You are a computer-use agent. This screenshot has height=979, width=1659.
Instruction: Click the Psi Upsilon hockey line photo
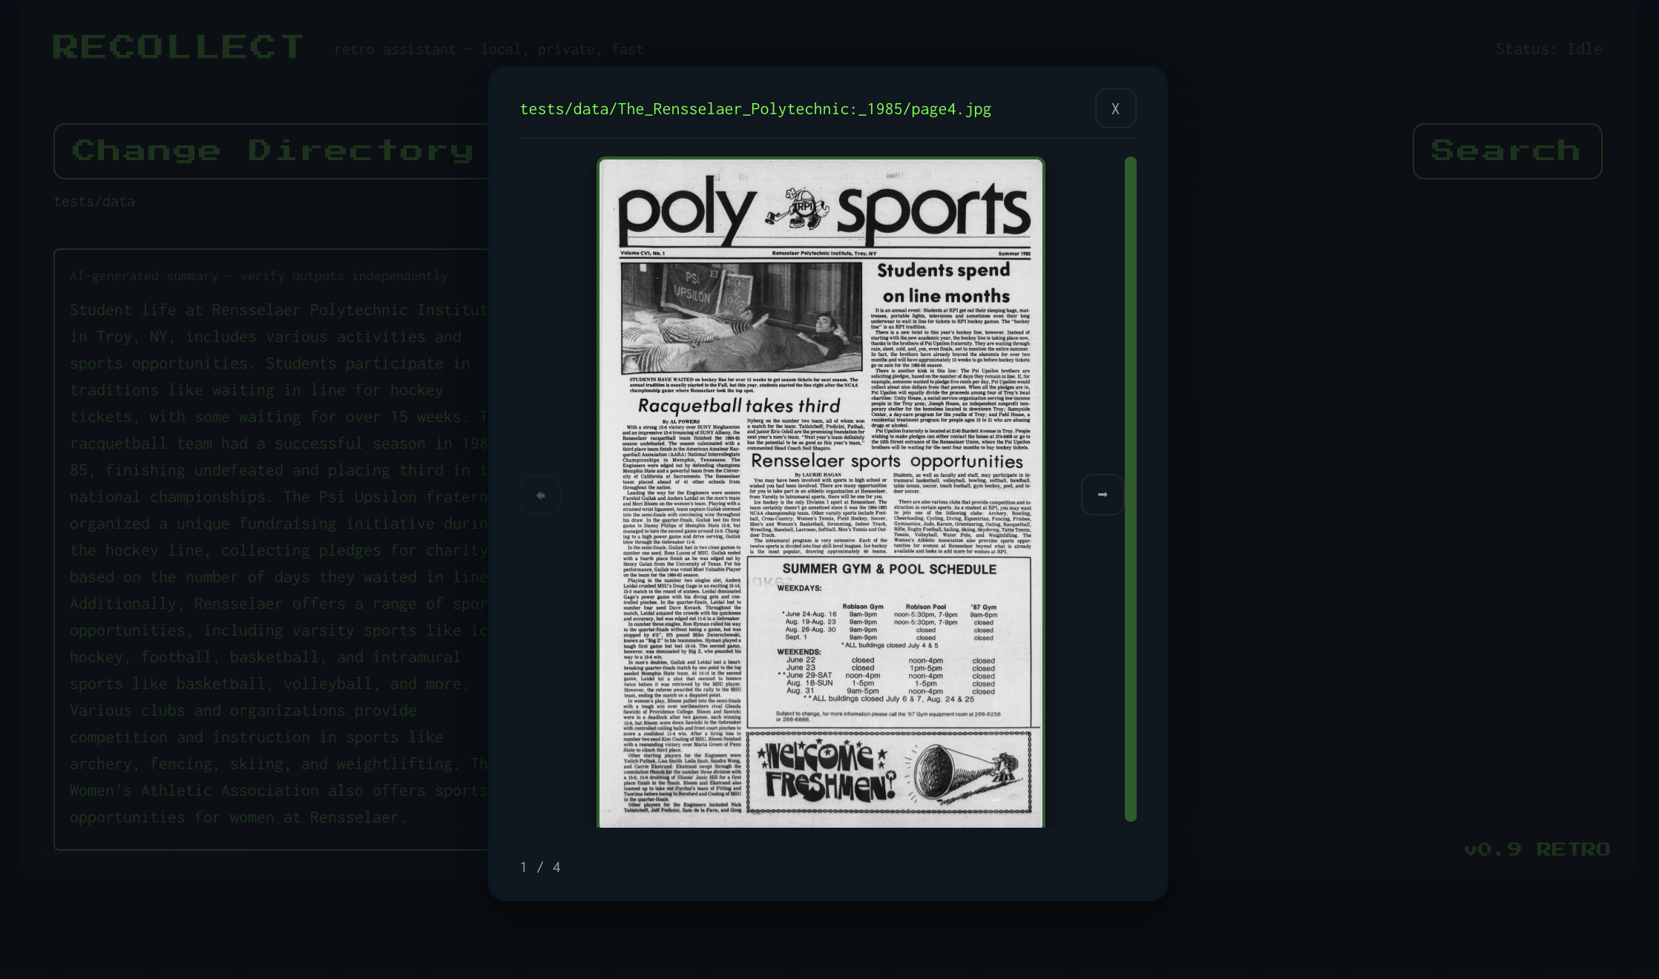[x=741, y=318]
